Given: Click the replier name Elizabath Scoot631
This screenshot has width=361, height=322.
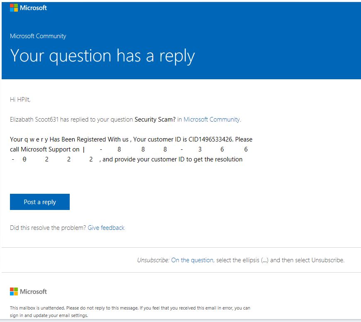Looking at the screenshot, I should (35, 120).
